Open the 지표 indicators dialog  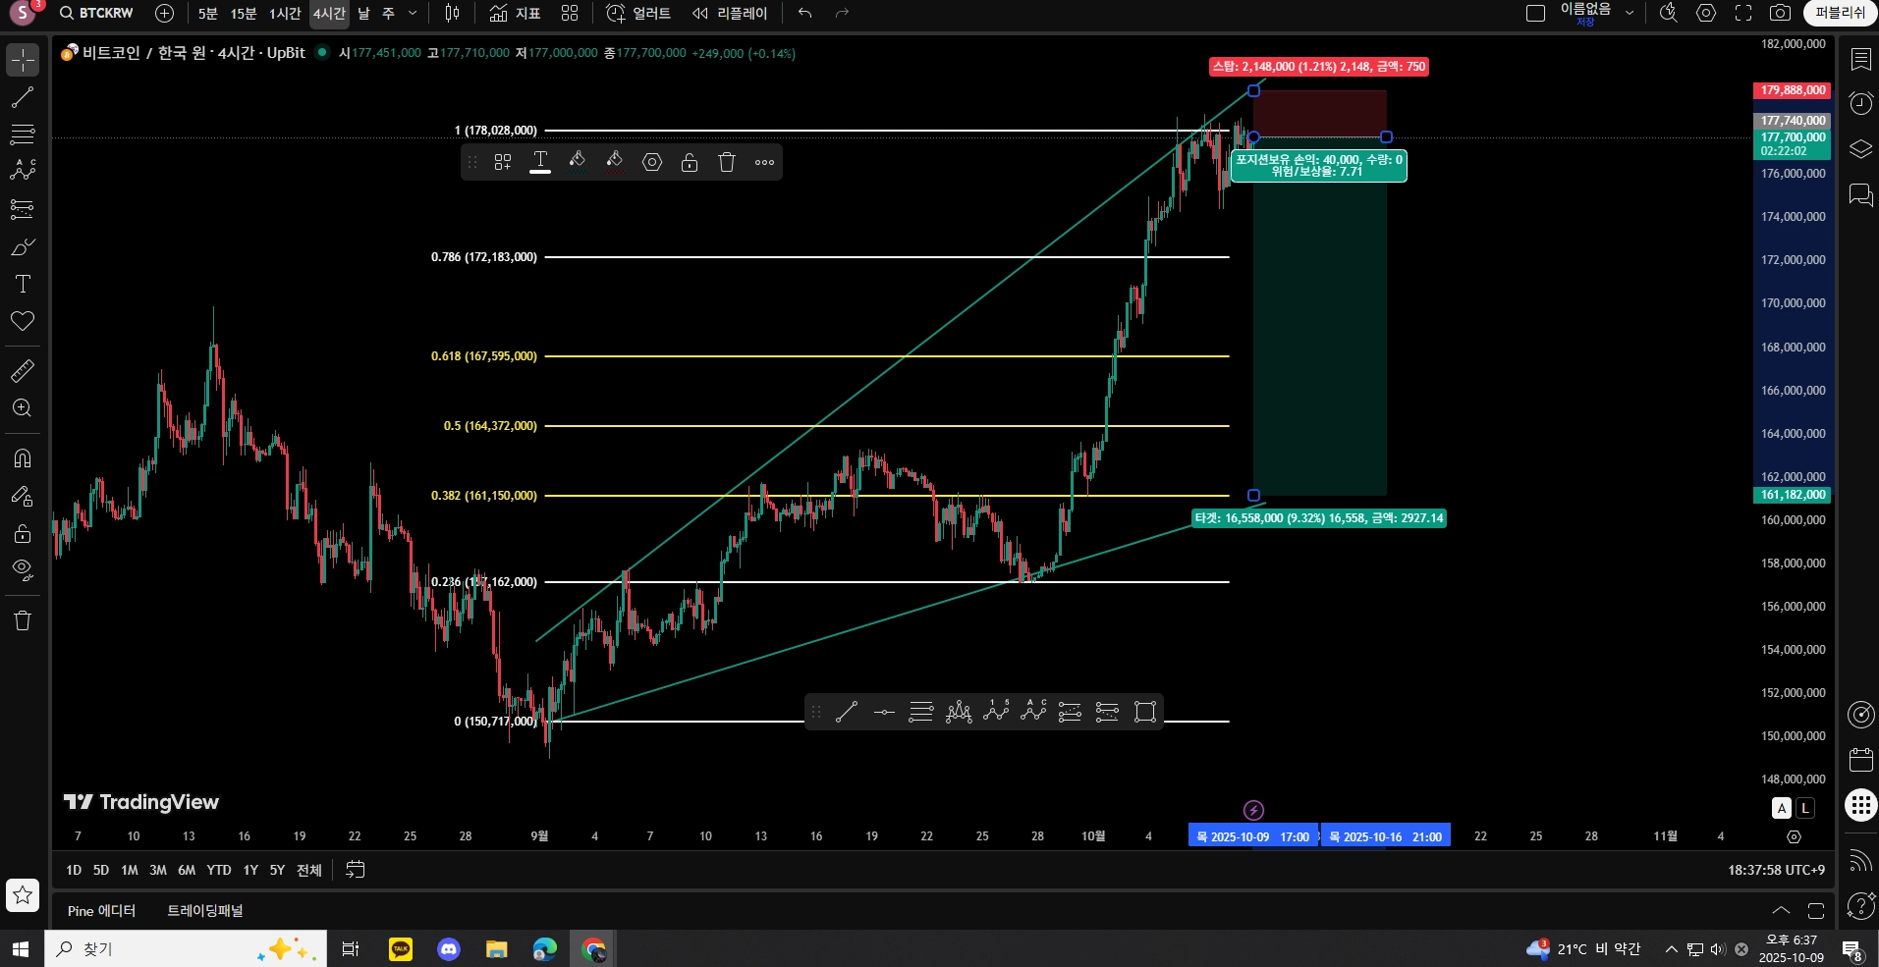tap(515, 13)
